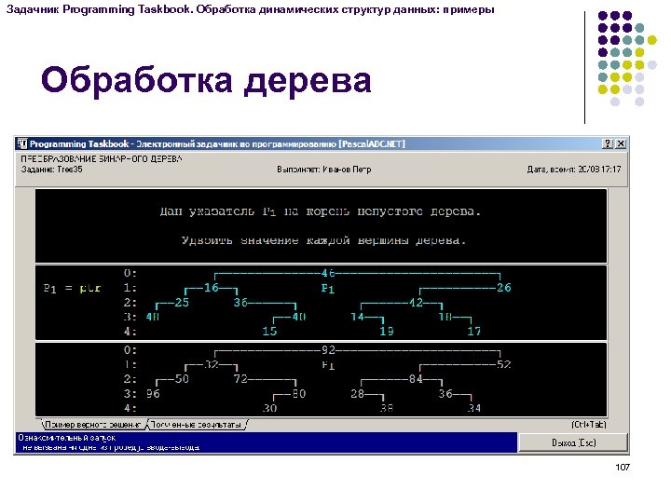
Task: Click leaf node 17 in the input tree
Action: [x=474, y=332]
